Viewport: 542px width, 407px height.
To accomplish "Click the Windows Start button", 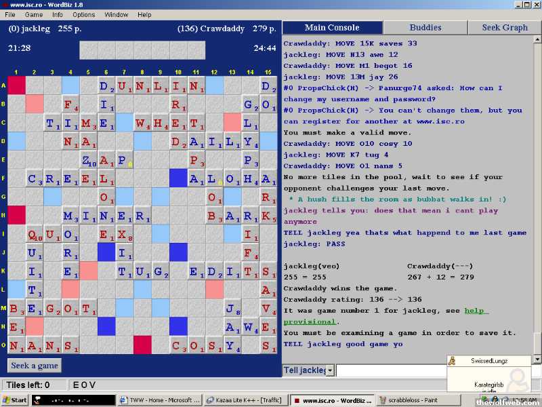I will coord(15,400).
